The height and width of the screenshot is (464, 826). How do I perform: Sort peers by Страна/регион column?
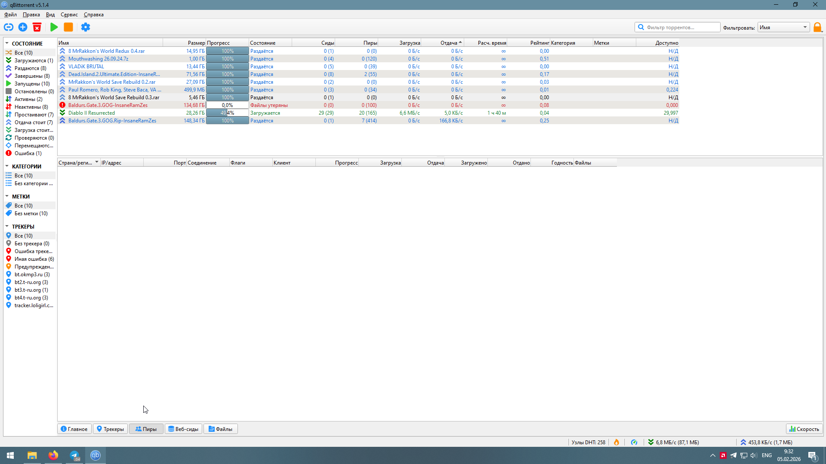coord(79,163)
